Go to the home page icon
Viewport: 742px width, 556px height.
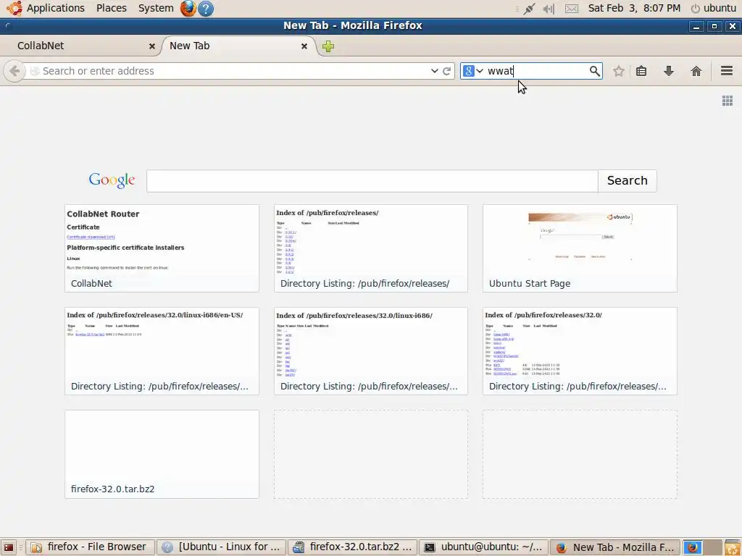tap(696, 71)
